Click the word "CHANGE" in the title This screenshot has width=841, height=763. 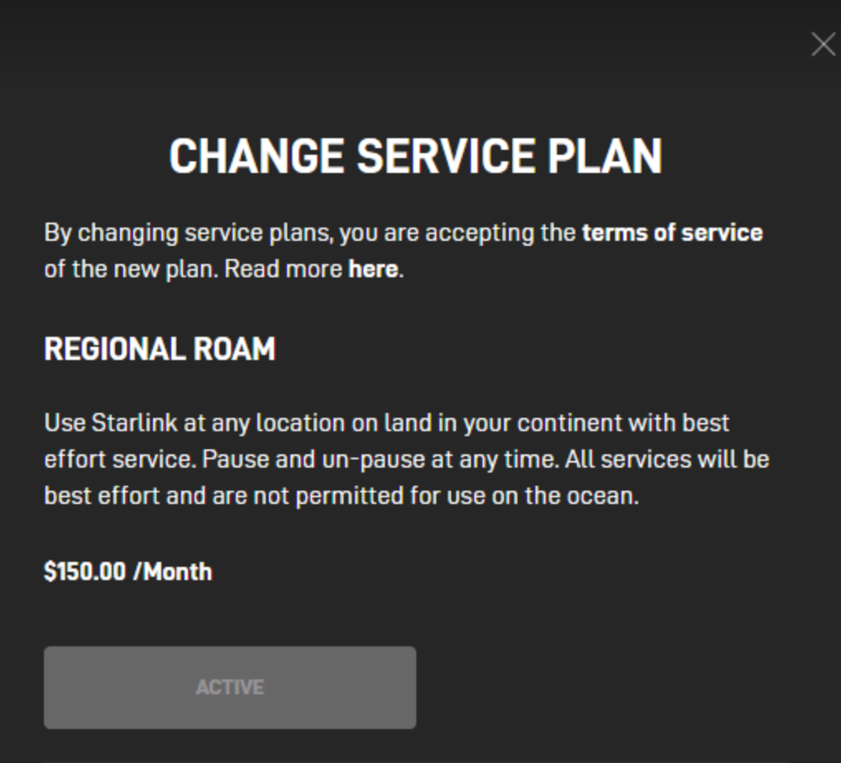tap(257, 156)
